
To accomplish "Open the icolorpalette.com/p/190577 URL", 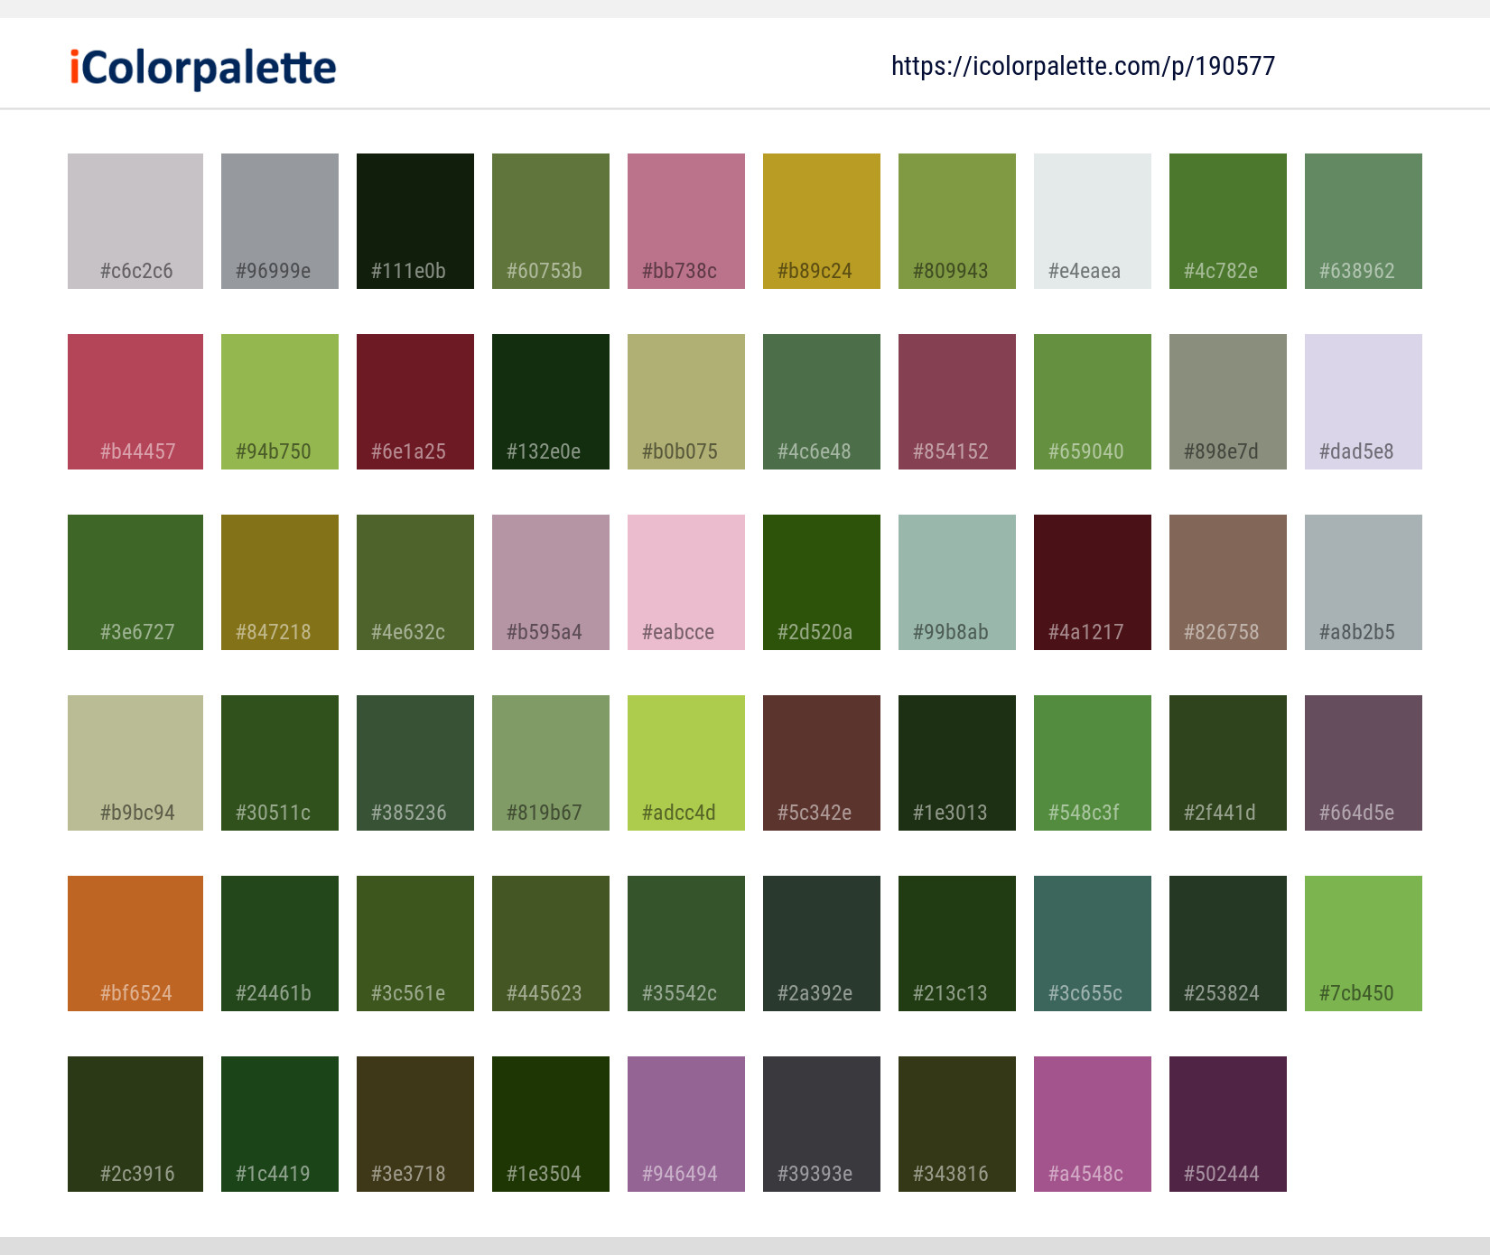I will 1083,66.
